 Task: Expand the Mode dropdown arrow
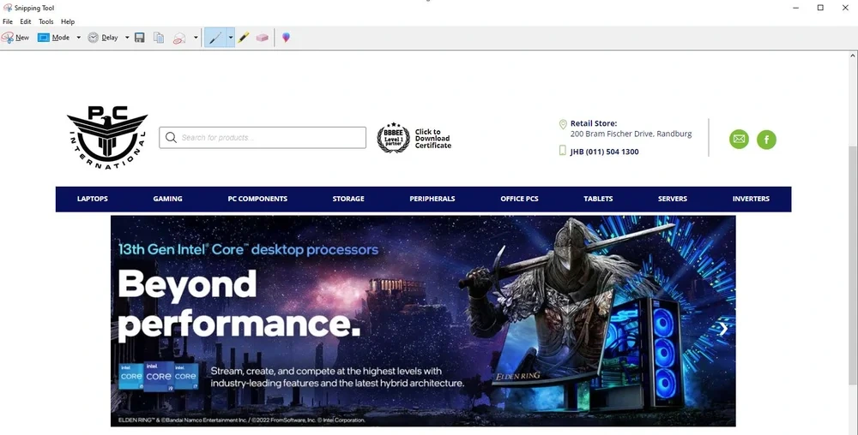click(78, 38)
